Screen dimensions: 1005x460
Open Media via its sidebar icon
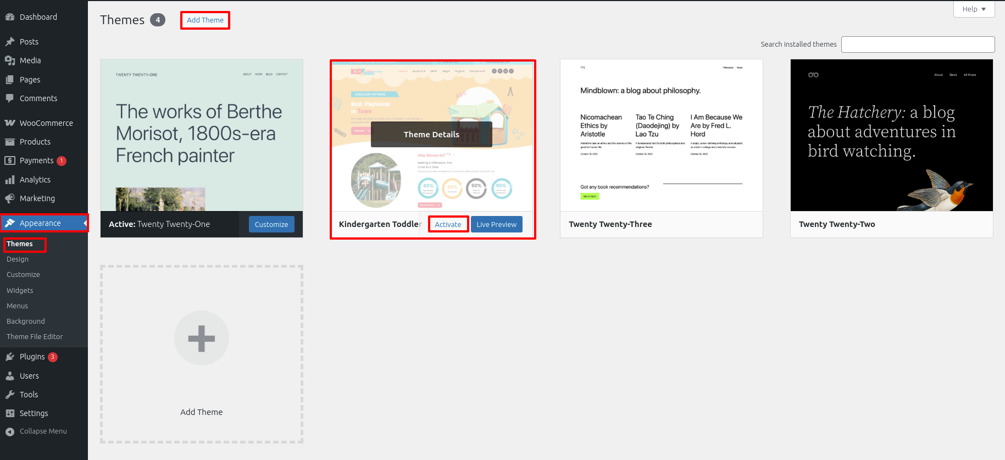[x=10, y=60]
